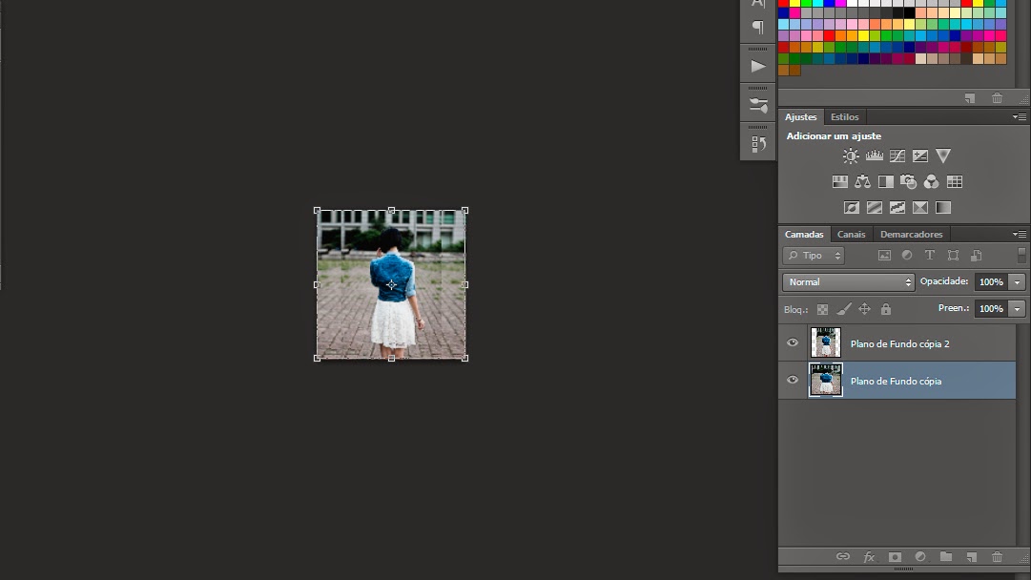This screenshot has width=1031, height=580.
Task: Filter layers by smart objects
Action: 977,255
